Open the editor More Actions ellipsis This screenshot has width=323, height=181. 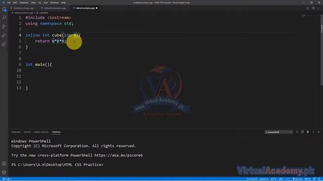click(318, 8)
